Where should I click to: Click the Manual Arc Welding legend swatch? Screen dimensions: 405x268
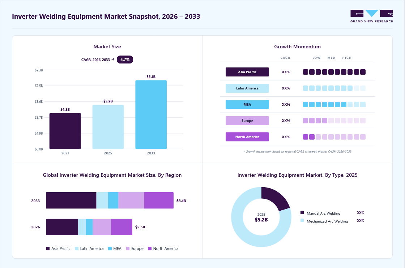pyautogui.click(x=302, y=212)
